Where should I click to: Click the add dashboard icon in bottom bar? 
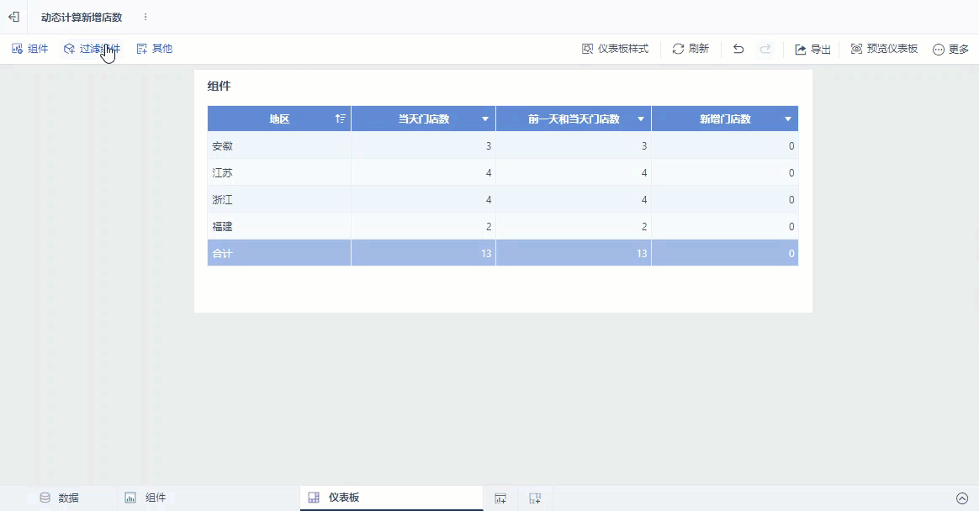pyautogui.click(x=500, y=498)
